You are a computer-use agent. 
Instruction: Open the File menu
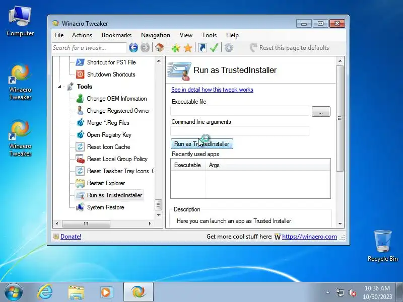59,35
